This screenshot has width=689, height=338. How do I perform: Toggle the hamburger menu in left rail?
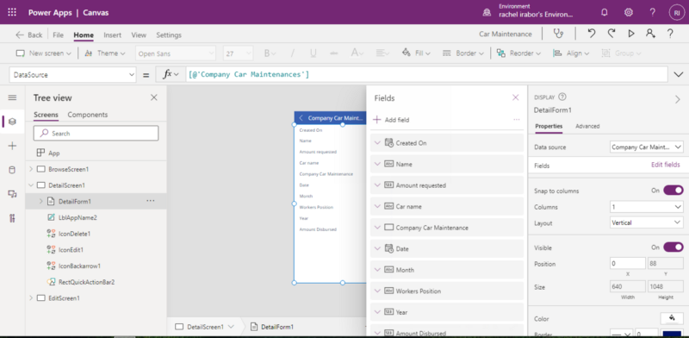click(12, 97)
